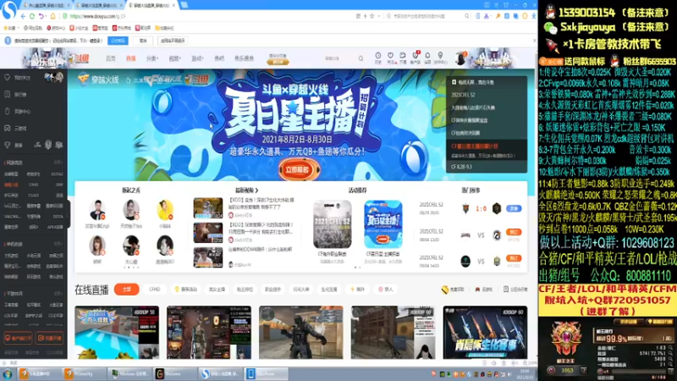
Task: Click the star bookmark icon in address bar
Action: pyautogui.click(x=372, y=16)
